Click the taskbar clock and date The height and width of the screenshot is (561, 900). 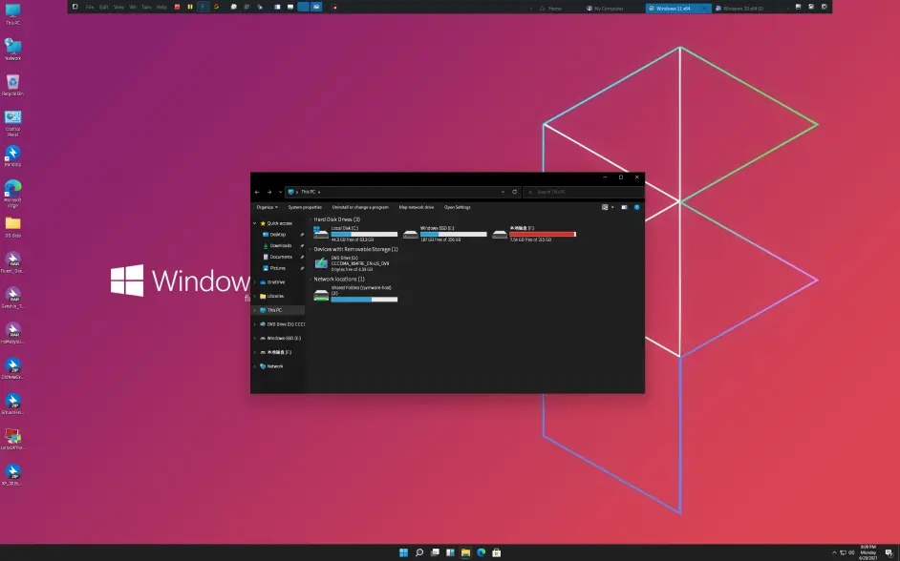click(868, 552)
